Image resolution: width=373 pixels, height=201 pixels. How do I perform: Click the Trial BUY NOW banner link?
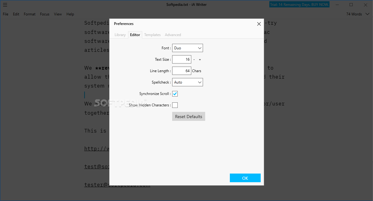coord(299,5)
